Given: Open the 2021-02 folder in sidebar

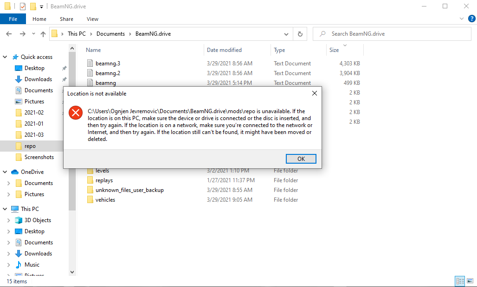Looking at the screenshot, I should [x=34, y=113].
